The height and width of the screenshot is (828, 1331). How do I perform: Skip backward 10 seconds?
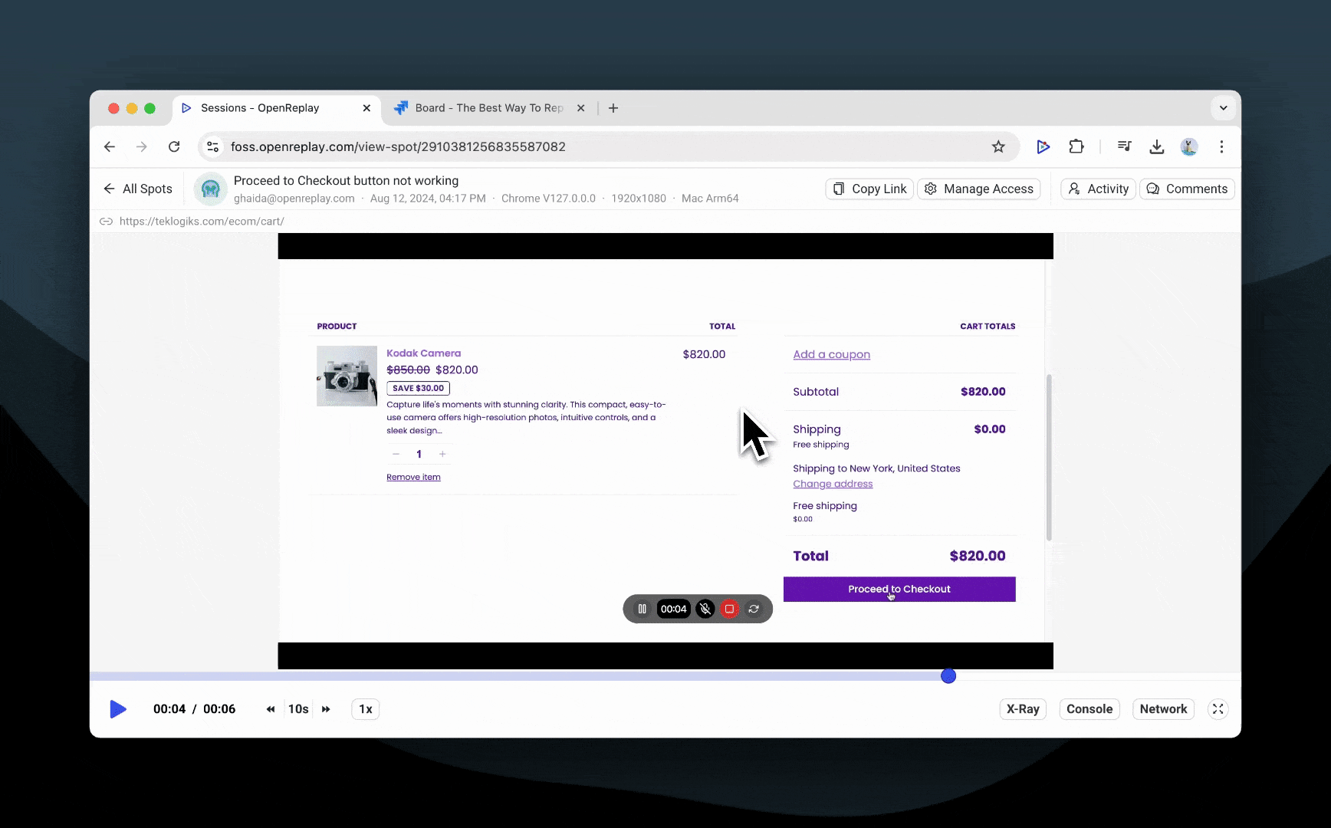271,709
